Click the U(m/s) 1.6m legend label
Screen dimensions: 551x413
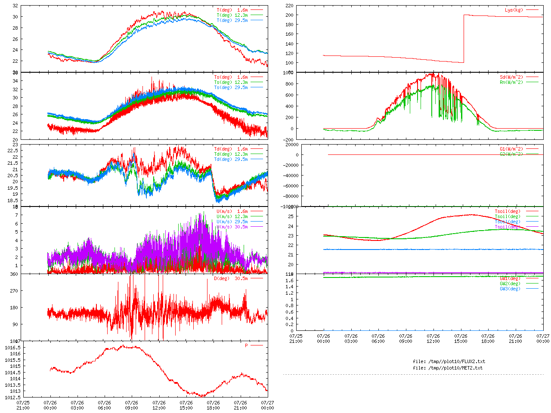point(232,212)
